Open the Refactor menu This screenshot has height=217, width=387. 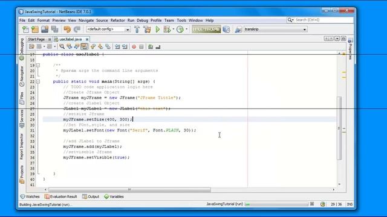(117, 20)
